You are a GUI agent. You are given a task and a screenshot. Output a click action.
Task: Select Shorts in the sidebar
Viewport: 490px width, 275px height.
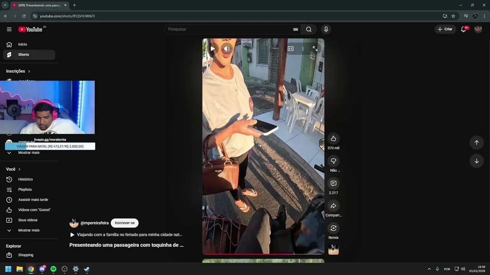pos(29,55)
